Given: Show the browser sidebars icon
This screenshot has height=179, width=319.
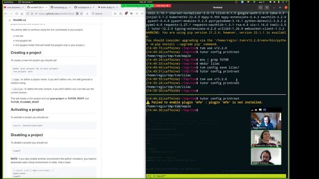Looking at the screenshot, I should (121, 13).
